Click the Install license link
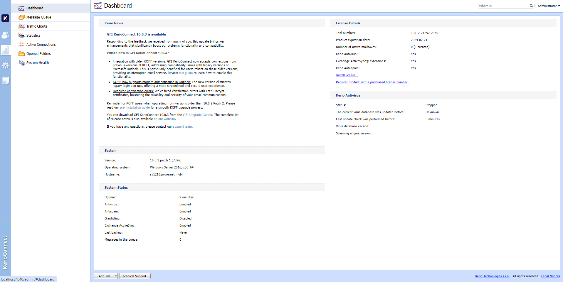This screenshot has width=563, height=282. pos(347,75)
